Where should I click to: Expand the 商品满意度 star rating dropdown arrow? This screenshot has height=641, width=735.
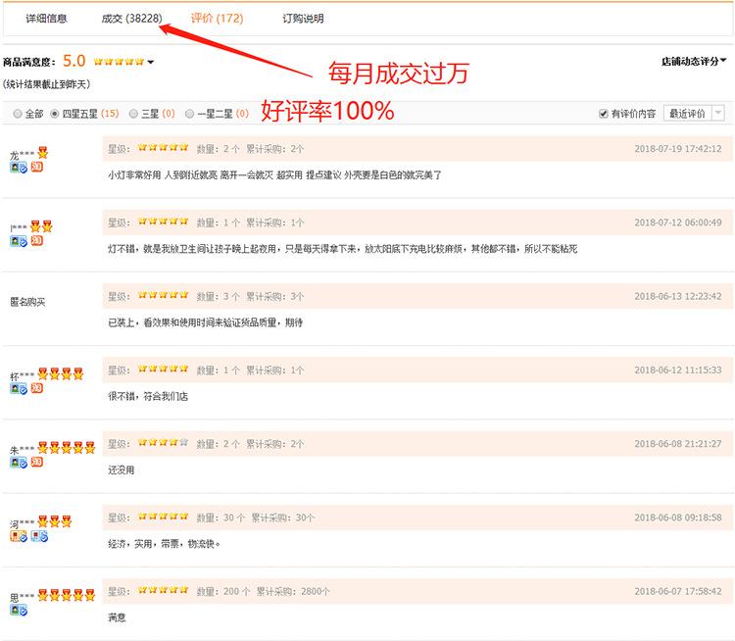pyautogui.click(x=150, y=63)
